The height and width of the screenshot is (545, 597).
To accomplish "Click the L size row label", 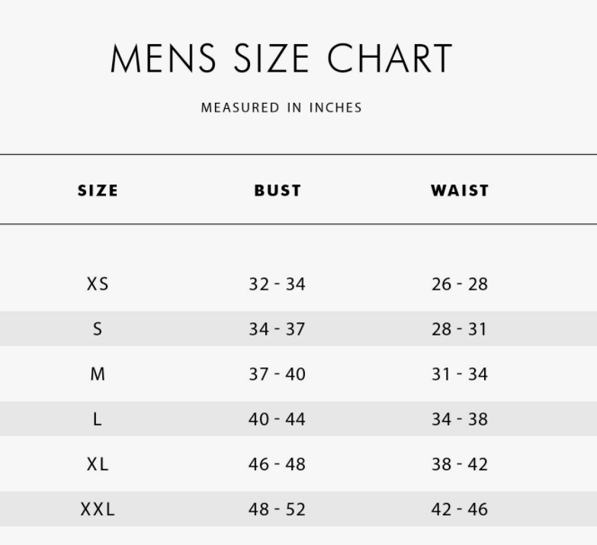I will tap(98, 419).
